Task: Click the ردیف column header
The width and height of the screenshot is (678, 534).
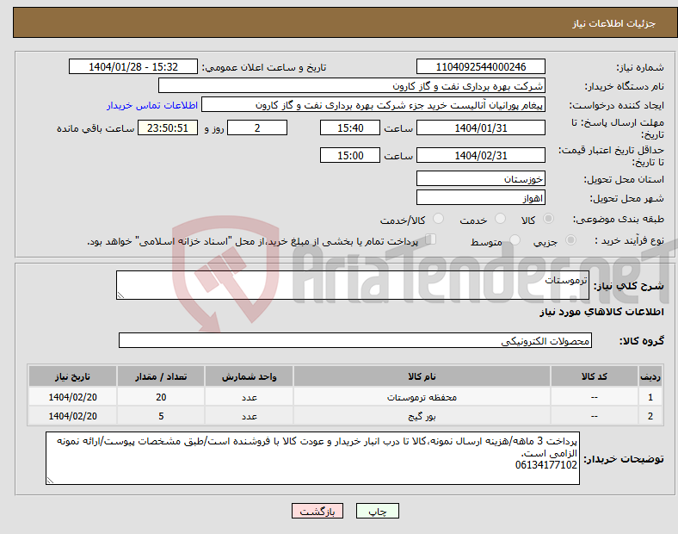Action: click(x=650, y=376)
